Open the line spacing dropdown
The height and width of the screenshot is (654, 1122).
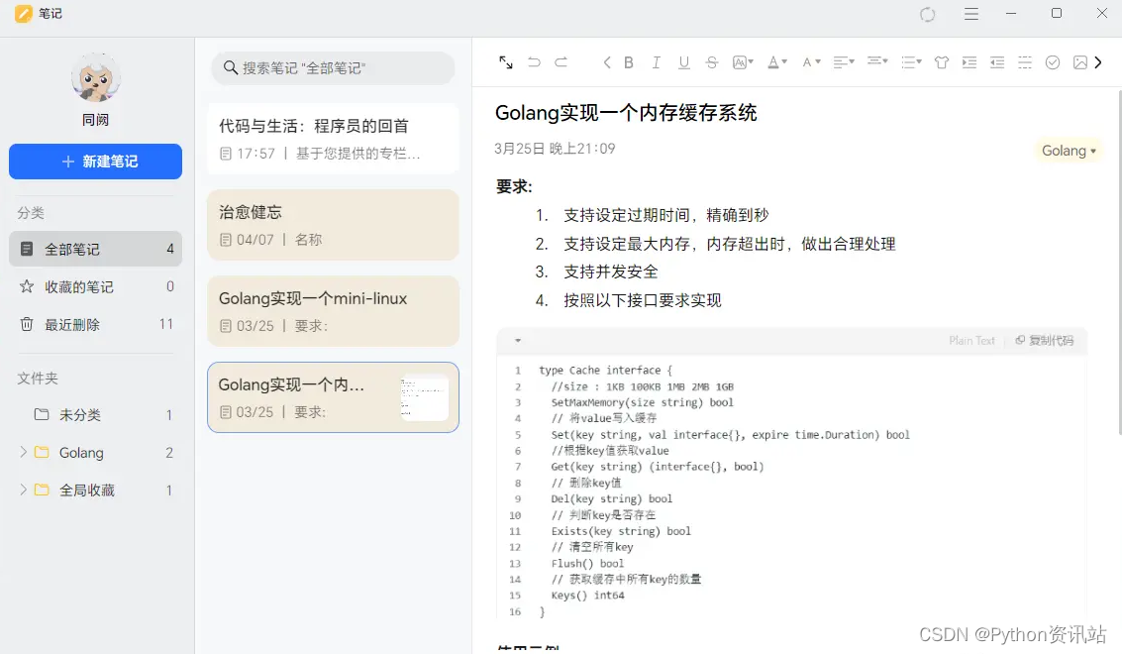[877, 61]
